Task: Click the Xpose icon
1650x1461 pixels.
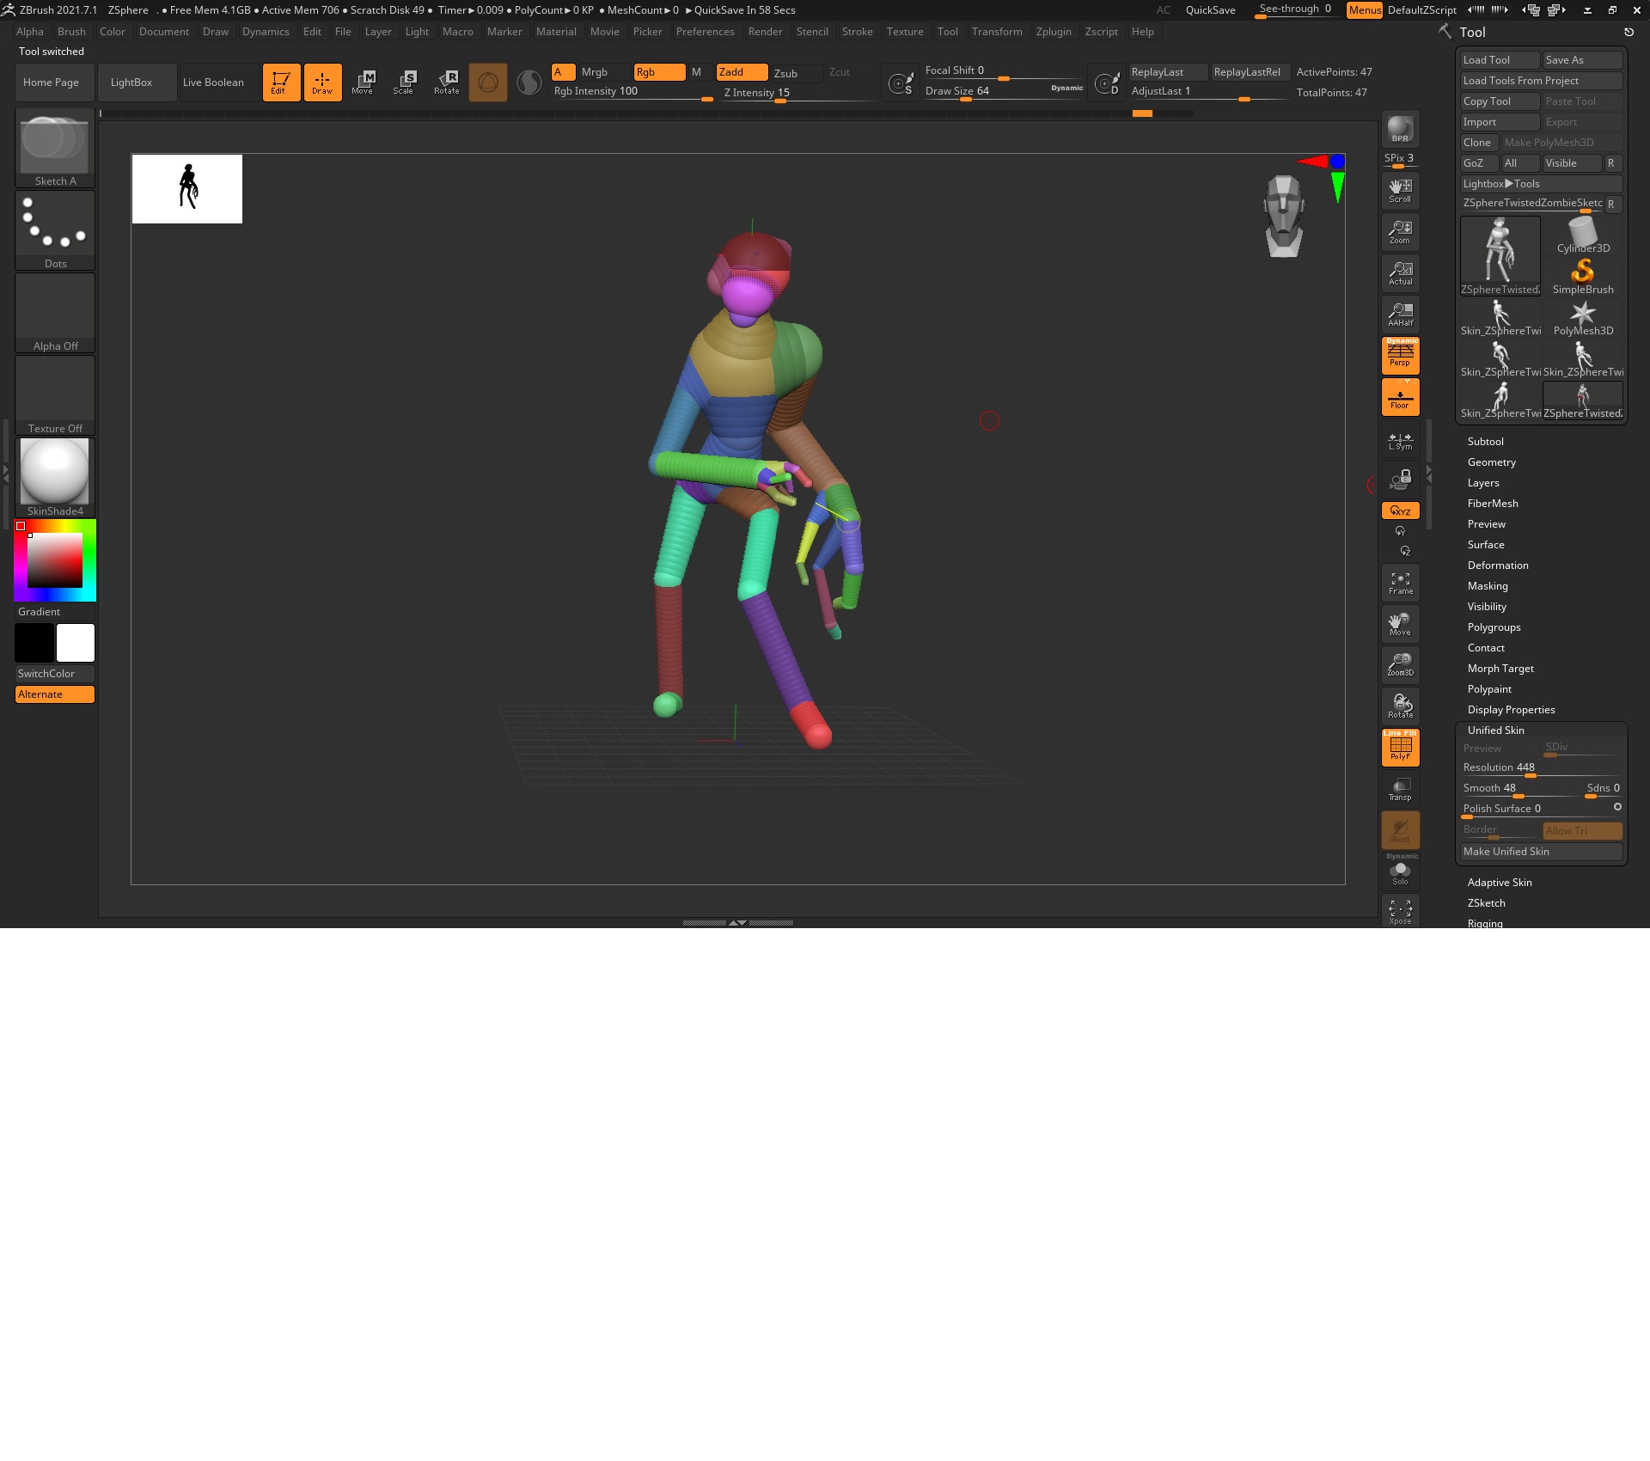Action: (1400, 912)
